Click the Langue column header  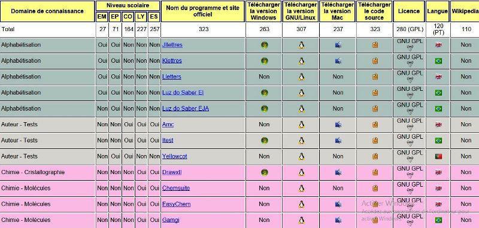click(438, 11)
